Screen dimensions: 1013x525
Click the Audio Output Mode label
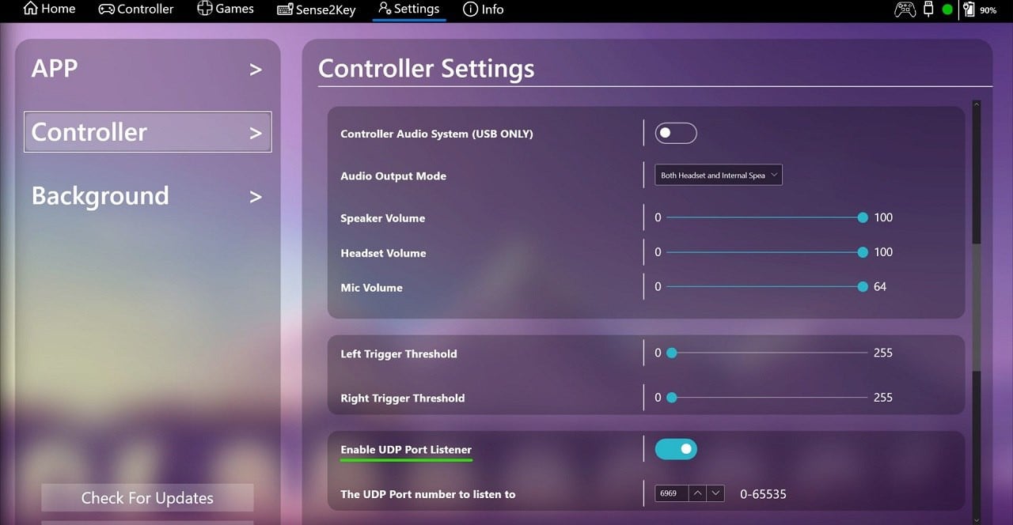393,176
